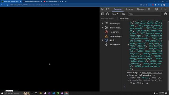The image size is (169, 95).
Task: Focus the console Filter field
Action: coord(144,14)
